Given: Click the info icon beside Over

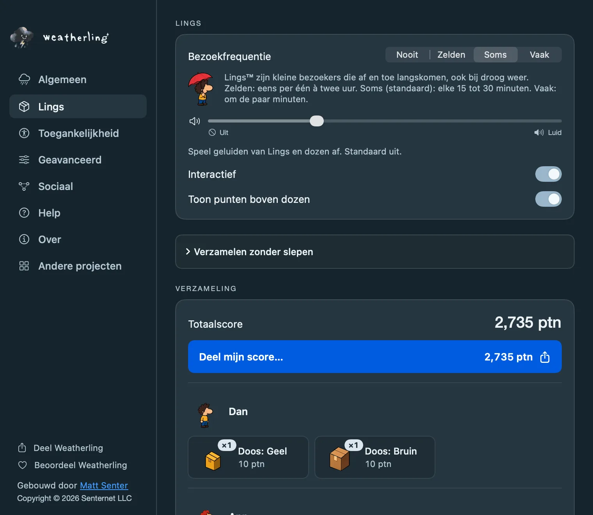Looking at the screenshot, I should point(24,239).
